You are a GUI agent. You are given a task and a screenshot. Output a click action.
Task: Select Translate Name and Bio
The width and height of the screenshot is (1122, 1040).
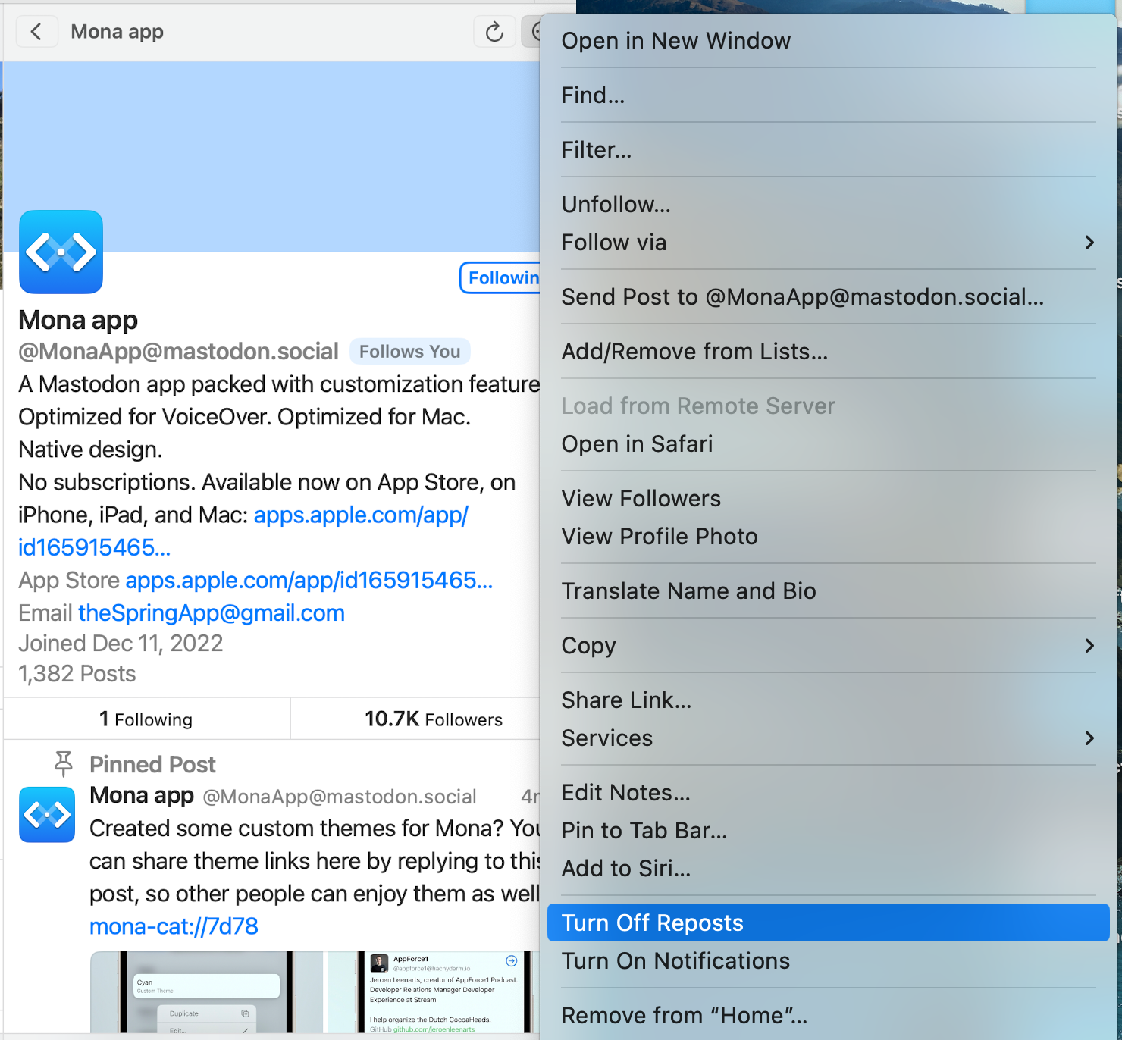pos(829,591)
